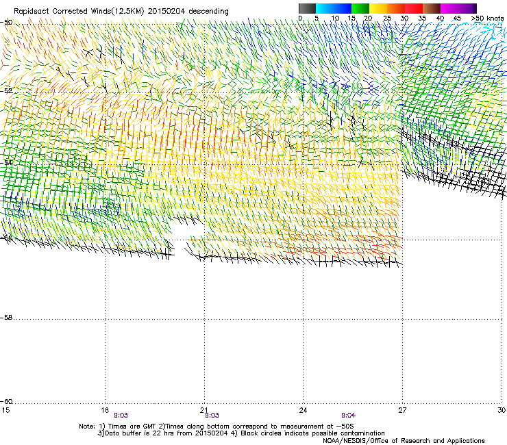Click the blue 10-15 knots legend swatch
Viewport: 507px width, 445px height.
click(343, 8)
